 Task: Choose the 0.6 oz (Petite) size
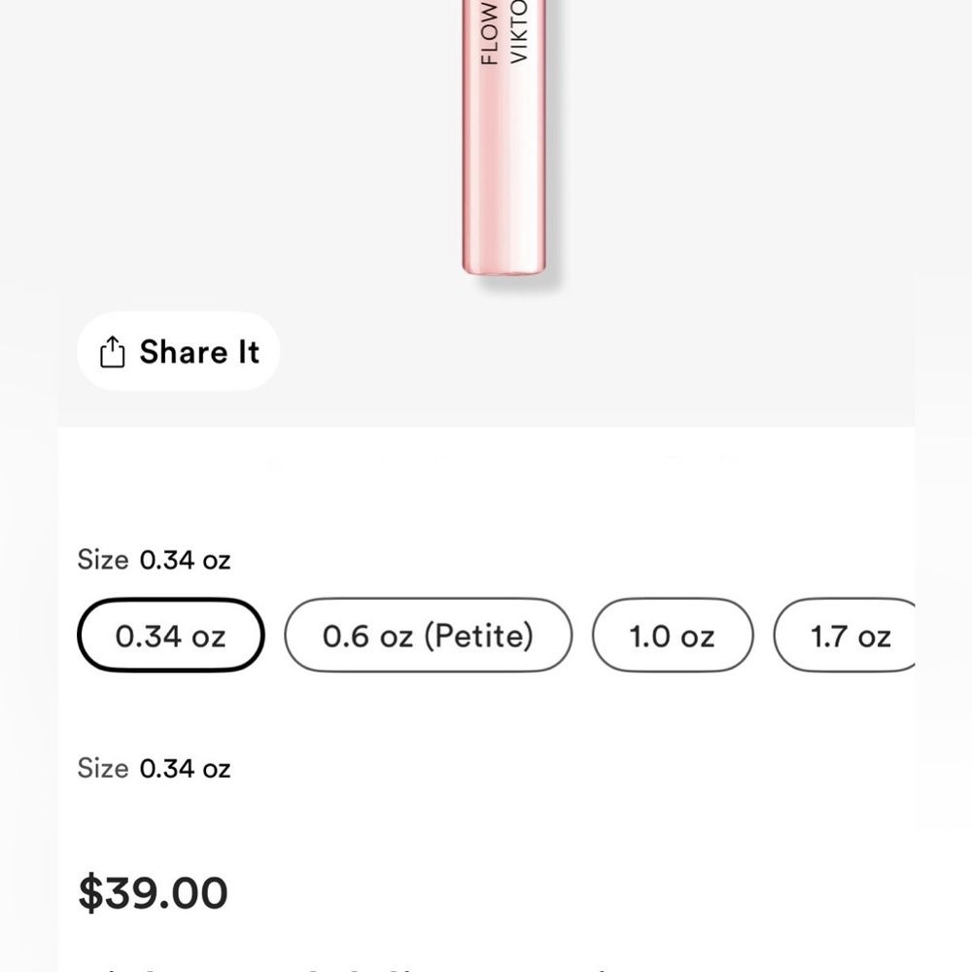pos(428,635)
